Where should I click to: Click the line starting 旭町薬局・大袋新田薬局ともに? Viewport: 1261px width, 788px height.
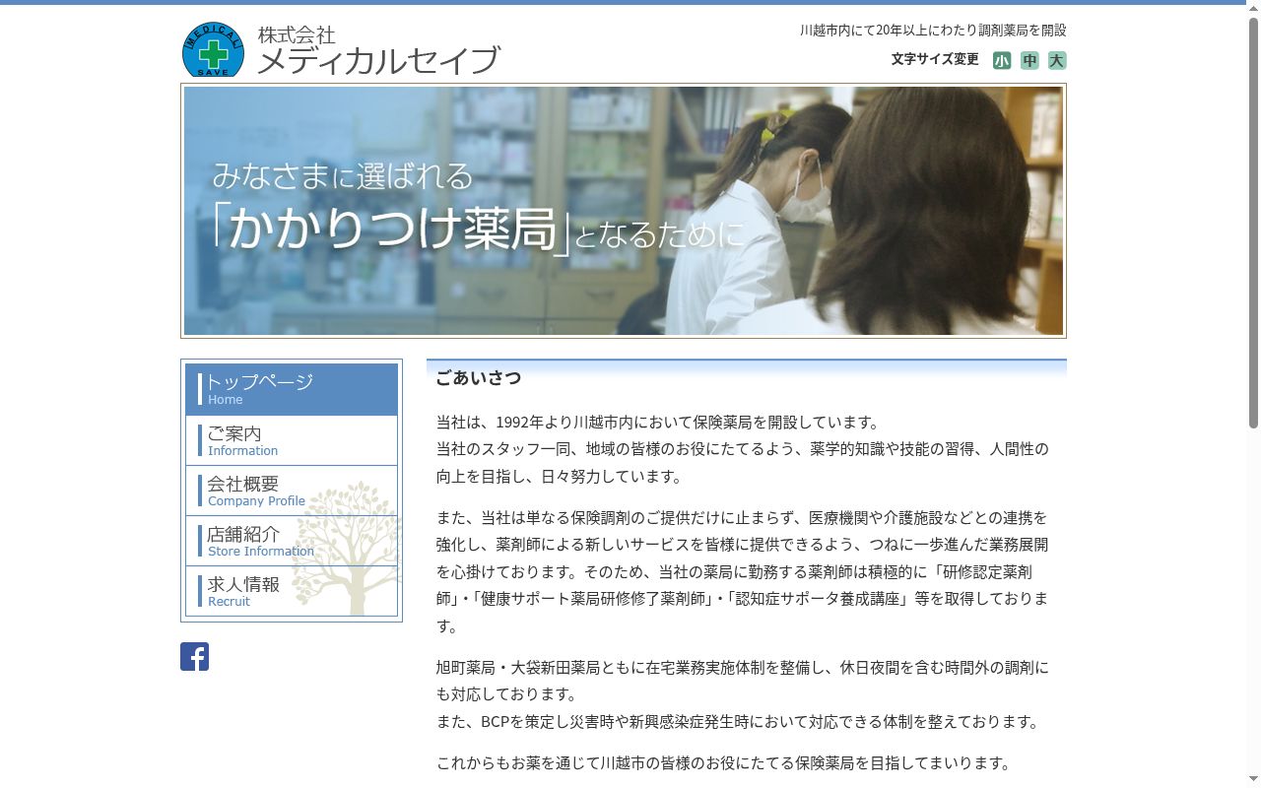(x=743, y=668)
